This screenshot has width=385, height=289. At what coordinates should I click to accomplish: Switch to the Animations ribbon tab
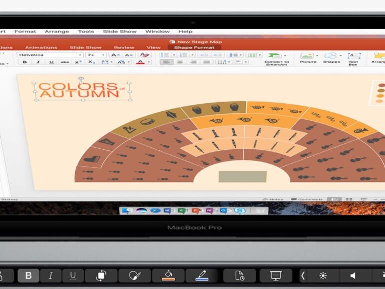tap(41, 47)
